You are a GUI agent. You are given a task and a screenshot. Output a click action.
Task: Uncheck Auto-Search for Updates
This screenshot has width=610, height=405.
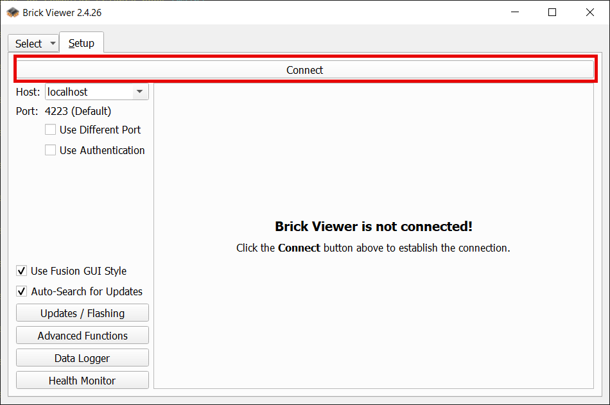point(22,291)
